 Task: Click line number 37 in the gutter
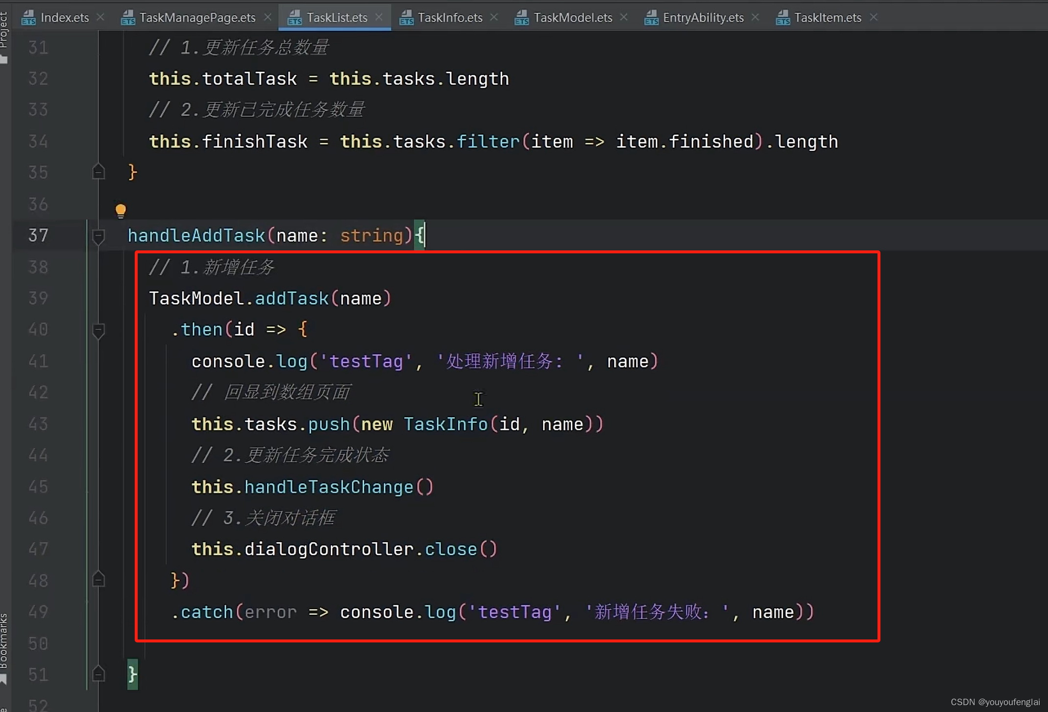tap(38, 236)
